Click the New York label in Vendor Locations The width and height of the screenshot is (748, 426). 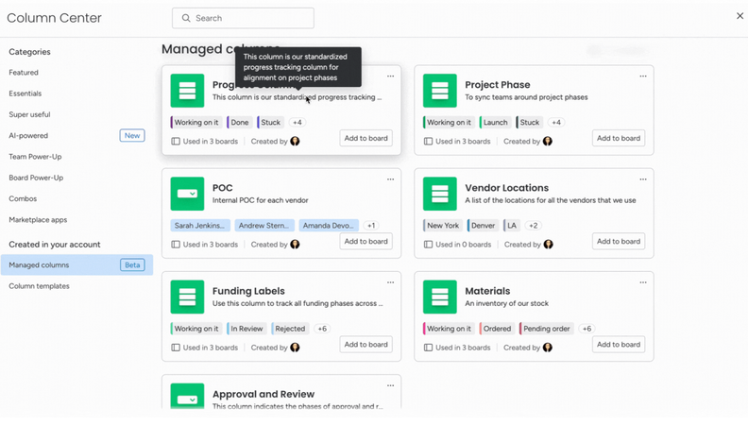pos(443,225)
